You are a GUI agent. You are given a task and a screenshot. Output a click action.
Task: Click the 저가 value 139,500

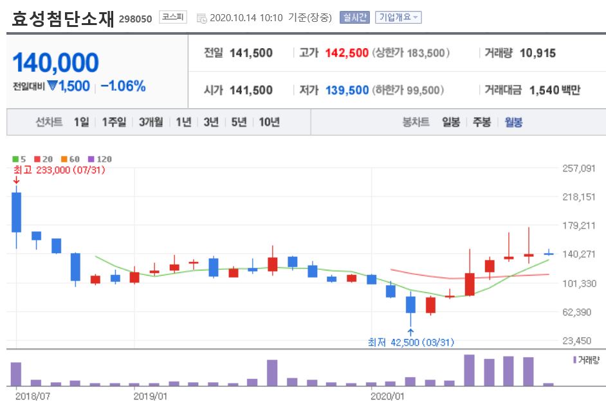(347, 91)
